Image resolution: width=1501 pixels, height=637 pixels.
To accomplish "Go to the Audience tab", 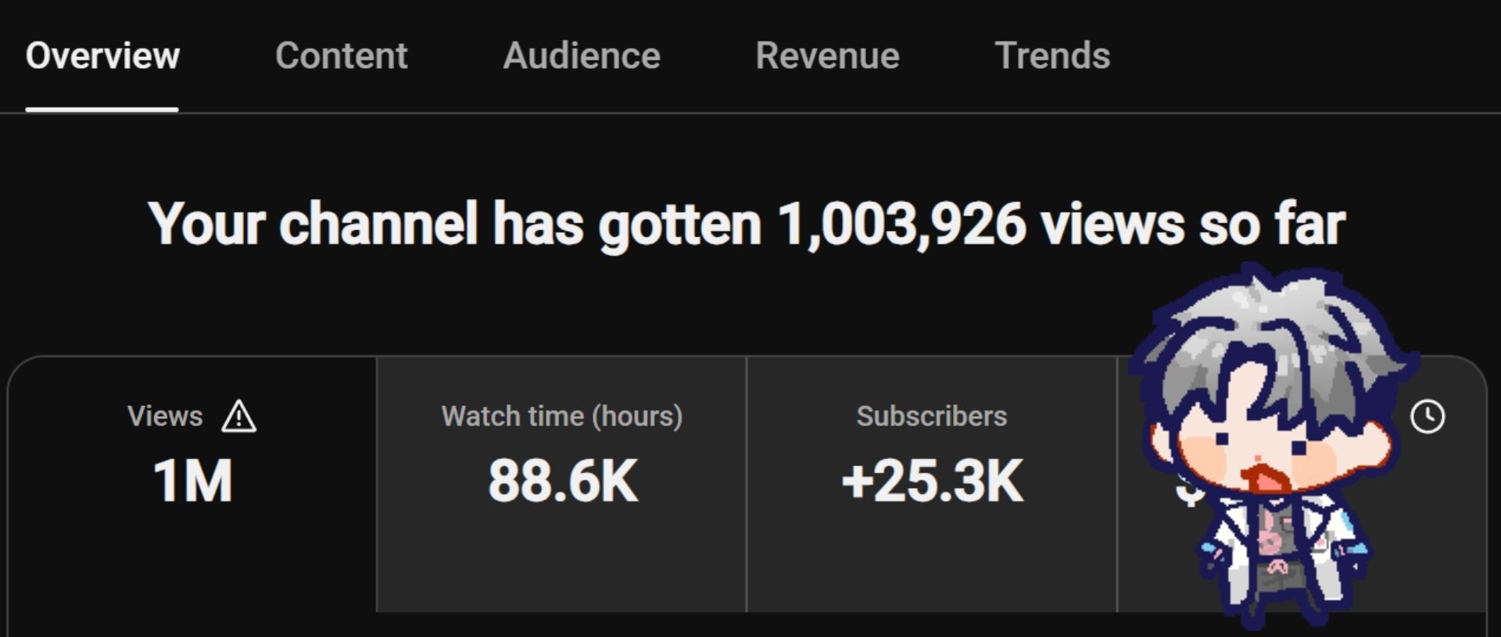I will 582,55.
